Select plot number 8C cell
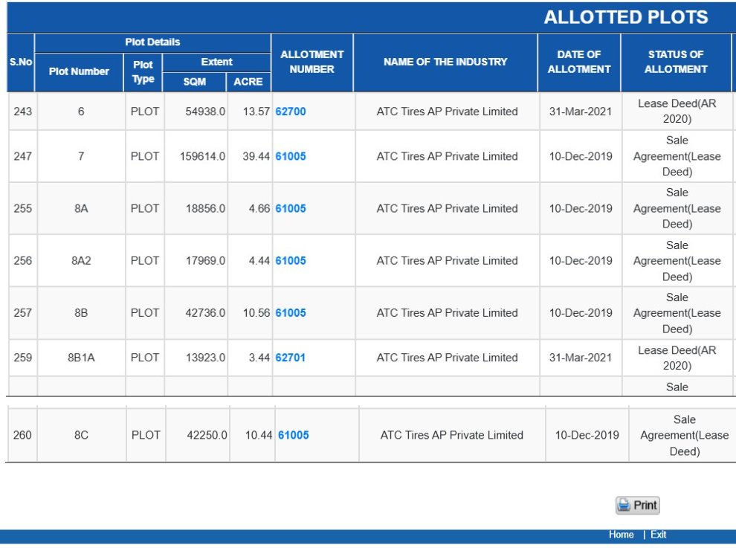 [x=81, y=435]
